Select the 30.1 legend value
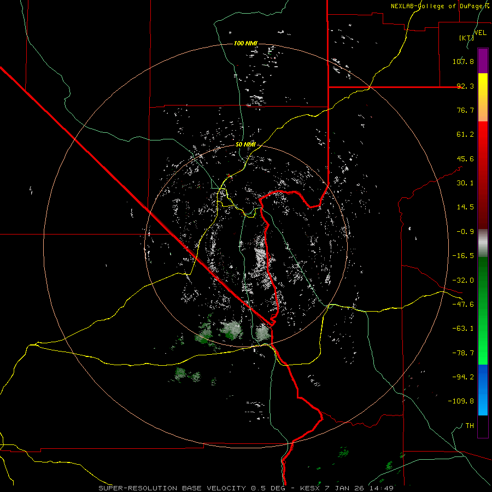This screenshot has width=492, height=492. [465, 183]
